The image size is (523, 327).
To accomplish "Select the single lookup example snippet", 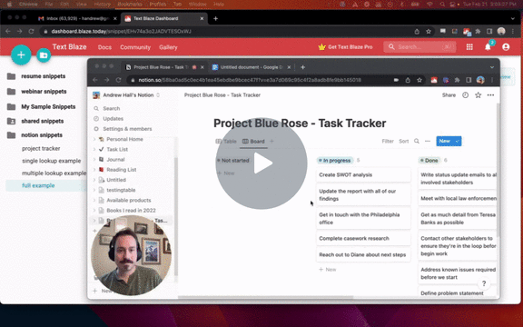I will pos(52,161).
